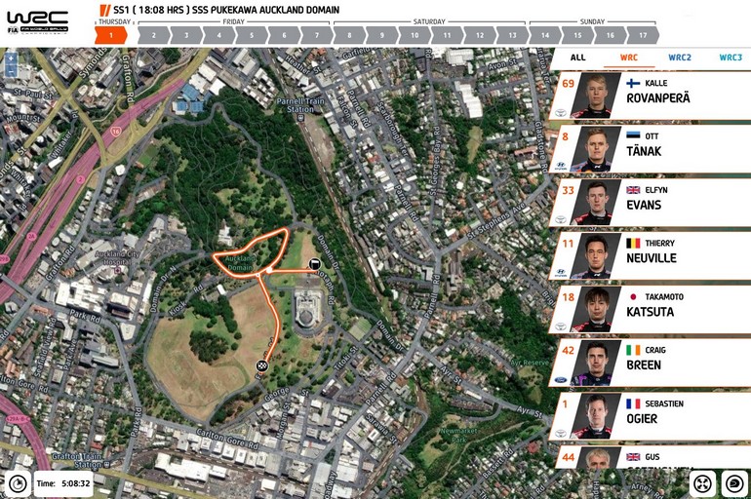This screenshot has height=499, width=751.
Task: Go to WRC logo home
Action: pyautogui.click(x=37, y=22)
